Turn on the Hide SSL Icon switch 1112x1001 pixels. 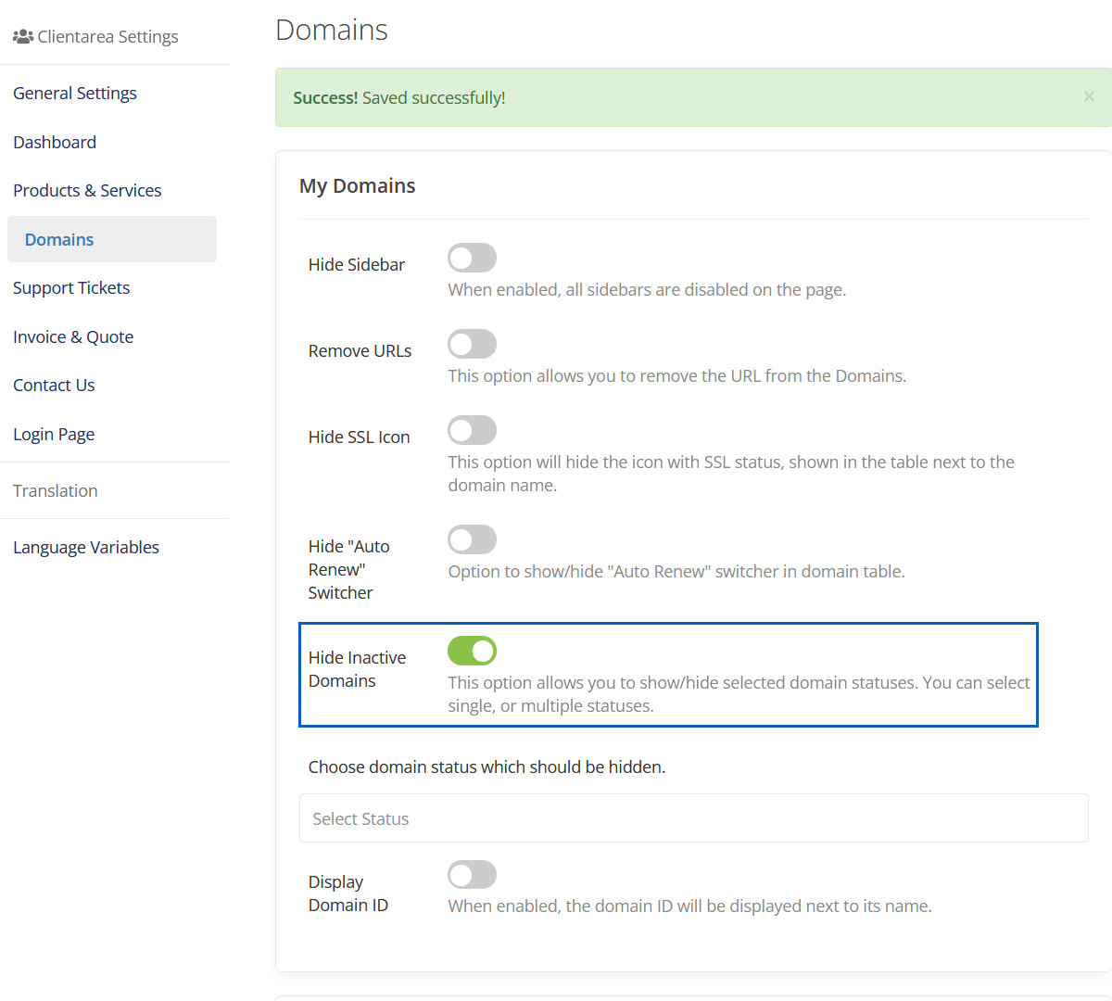point(472,430)
